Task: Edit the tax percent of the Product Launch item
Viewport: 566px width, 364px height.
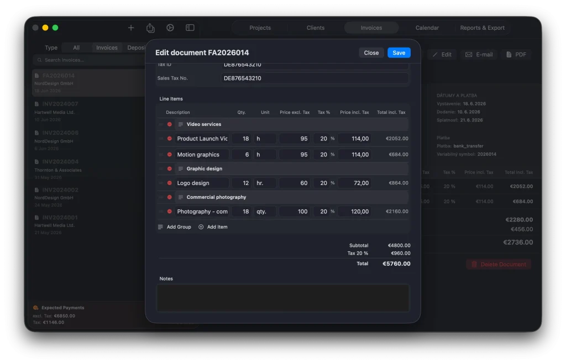Action: pyautogui.click(x=321, y=139)
